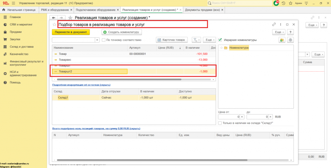Open 'Продажи' section in sidebar
Screen dimensions: 331x168
[x=16, y=32]
